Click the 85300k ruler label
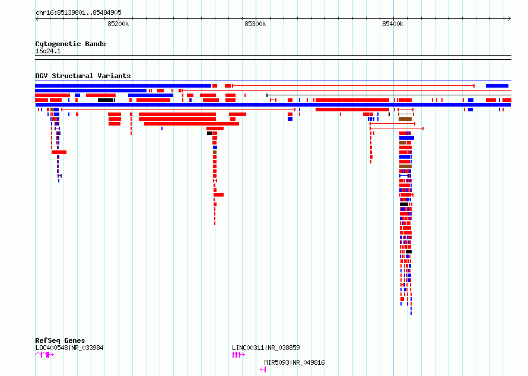 255,24
